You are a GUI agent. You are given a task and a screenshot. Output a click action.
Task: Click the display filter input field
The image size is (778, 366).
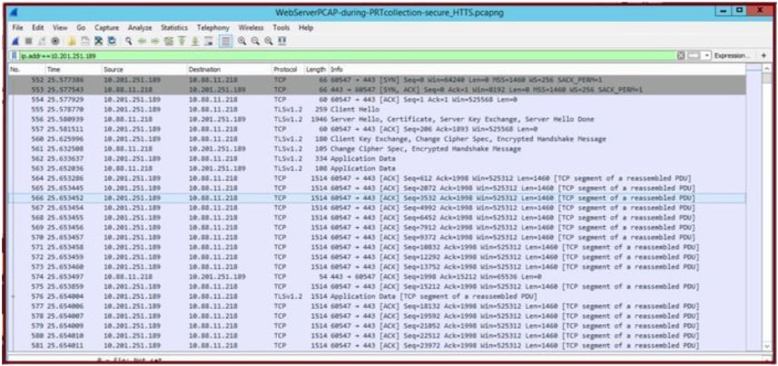coord(348,55)
